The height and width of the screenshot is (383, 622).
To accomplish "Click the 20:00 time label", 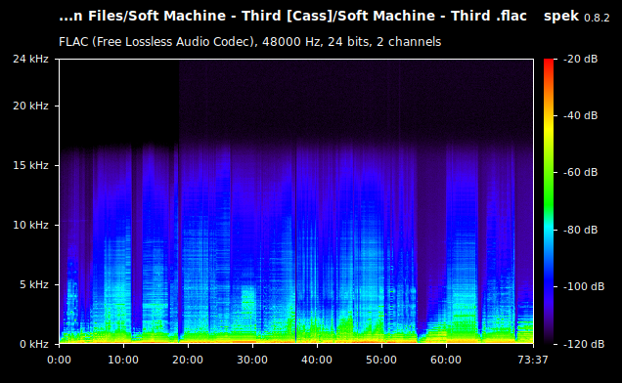I will pos(188,360).
